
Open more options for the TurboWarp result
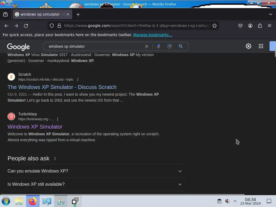pyautogui.click(x=58, y=119)
